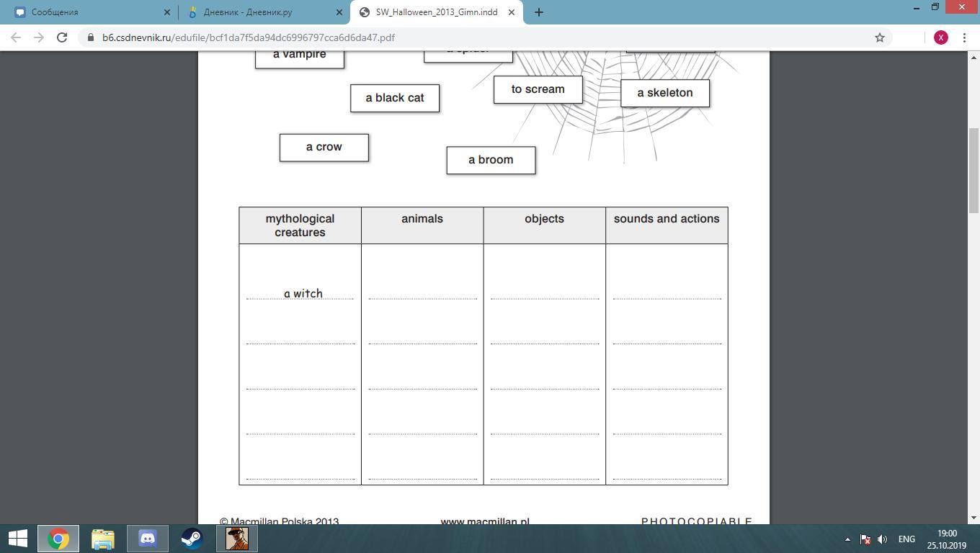The height and width of the screenshot is (553, 980).
Task: Click the 'a broom' word box
Action: [491, 160]
